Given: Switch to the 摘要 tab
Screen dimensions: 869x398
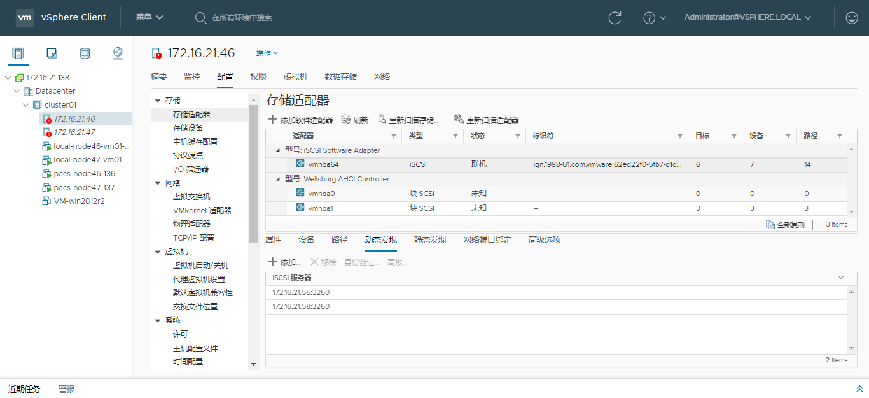Looking at the screenshot, I should point(159,77).
